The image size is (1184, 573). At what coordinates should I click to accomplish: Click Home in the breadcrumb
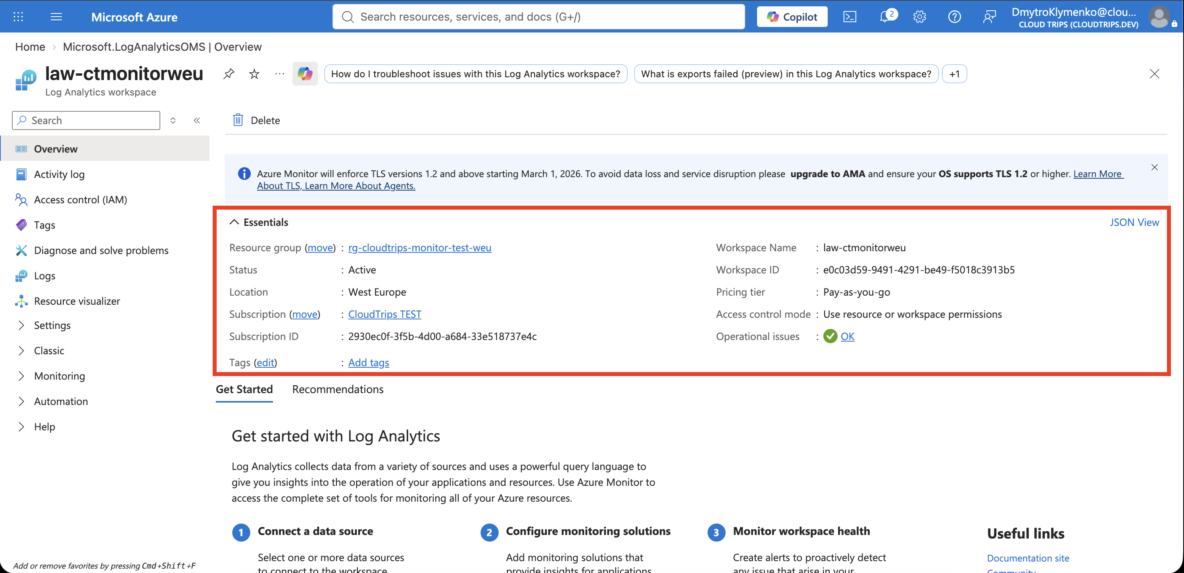click(30, 47)
